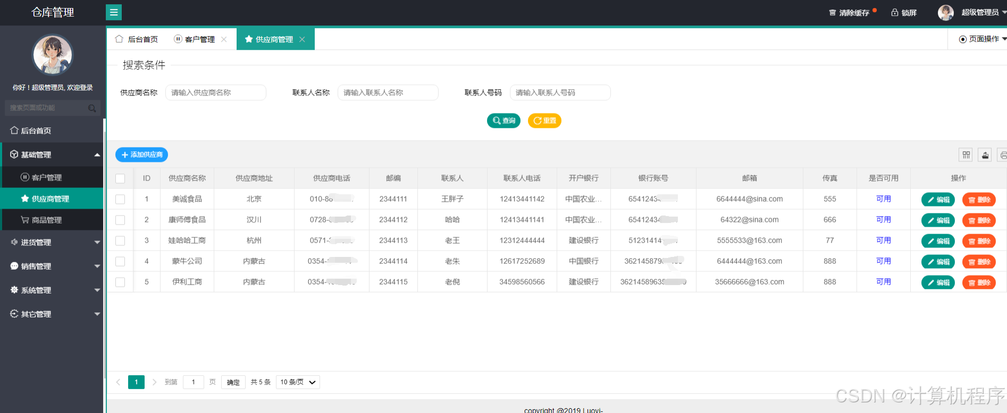Screen dimensions: 1007x413
Task: Click the previous page arrow
Action: pos(118,382)
